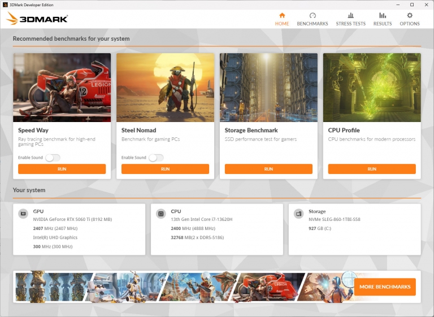434x317 pixels.
Task: Click the 2400 MHz (4888 MHz) CPU clock
Action: (x=193, y=228)
